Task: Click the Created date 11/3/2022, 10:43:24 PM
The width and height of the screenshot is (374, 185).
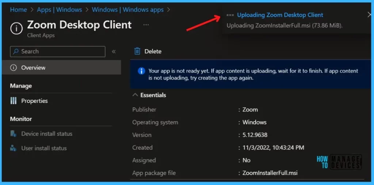Action: [273, 147]
